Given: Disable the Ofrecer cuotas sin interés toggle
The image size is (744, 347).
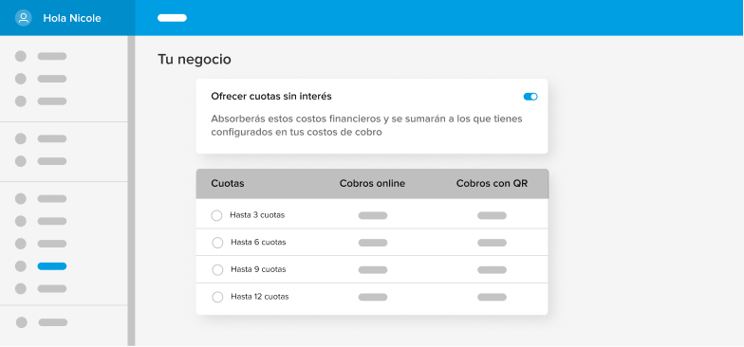Looking at the screenshot, I should point(530,97).
